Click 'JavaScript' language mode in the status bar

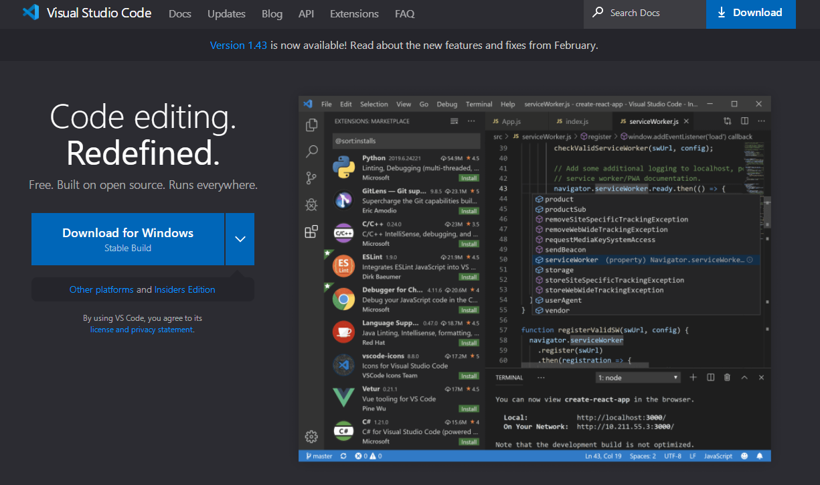[x=718, y=456]
